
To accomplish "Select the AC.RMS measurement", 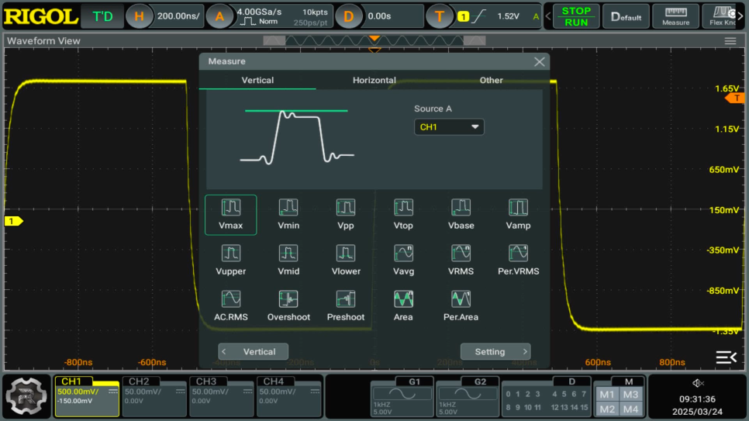I will coord(231,306).
